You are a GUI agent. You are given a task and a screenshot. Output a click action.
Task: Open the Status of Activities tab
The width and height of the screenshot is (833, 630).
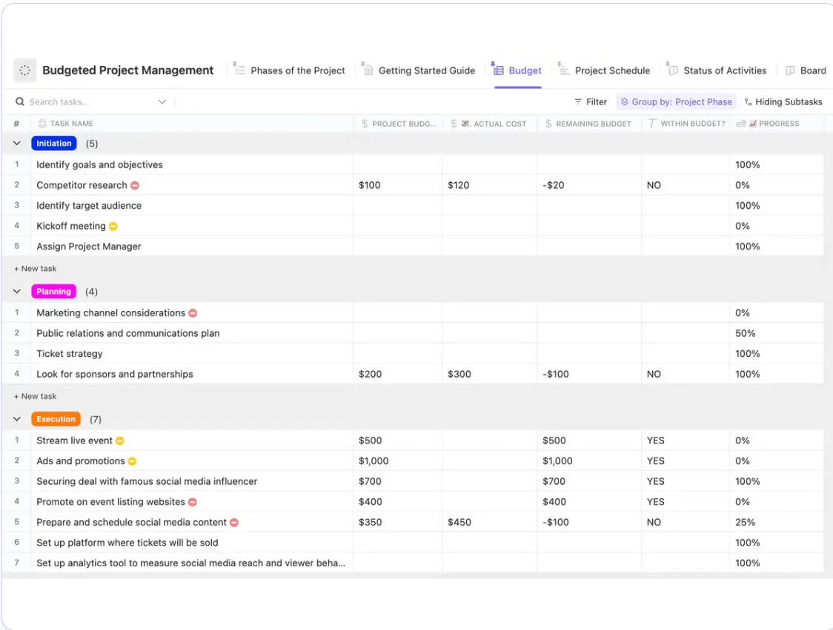coord(717,70)
